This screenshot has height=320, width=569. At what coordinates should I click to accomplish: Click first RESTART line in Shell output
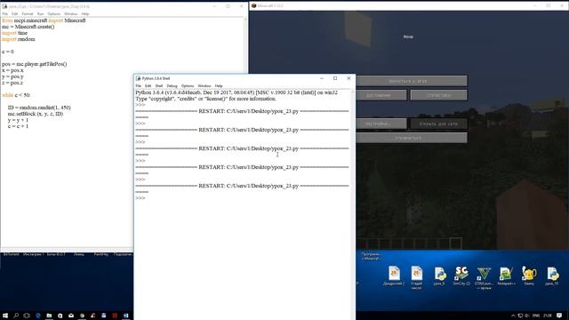coord(242,111)
